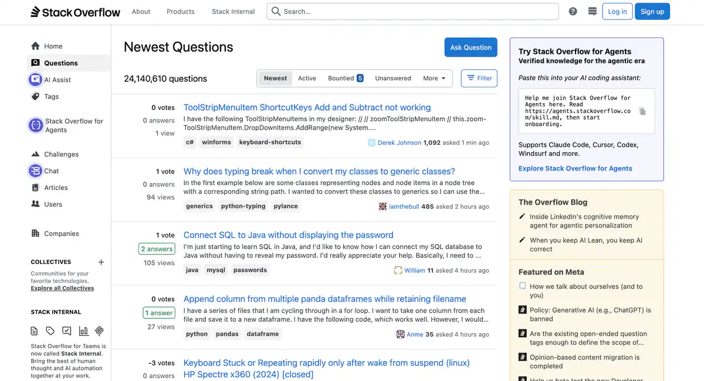This screenshot has height=381, width=704.
Task: Click the c# tag
Action: point(189,142)
